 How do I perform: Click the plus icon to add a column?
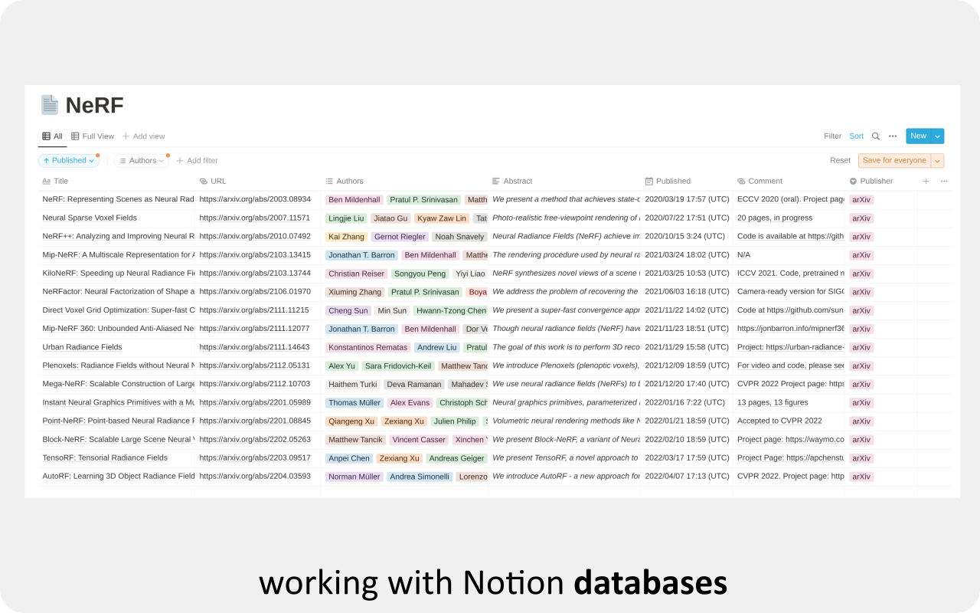pyautogui.click(x=926, y=181)
